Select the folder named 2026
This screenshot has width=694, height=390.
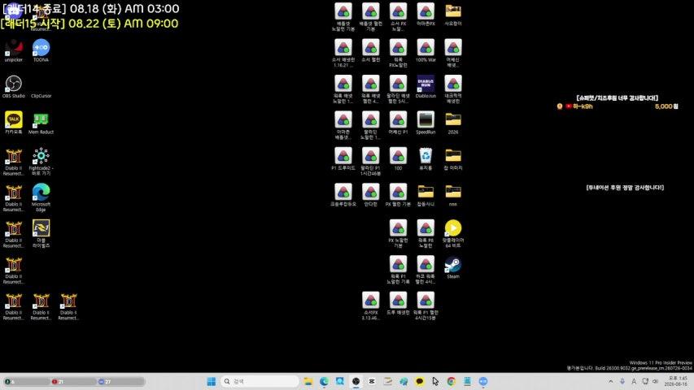(453, 123)
